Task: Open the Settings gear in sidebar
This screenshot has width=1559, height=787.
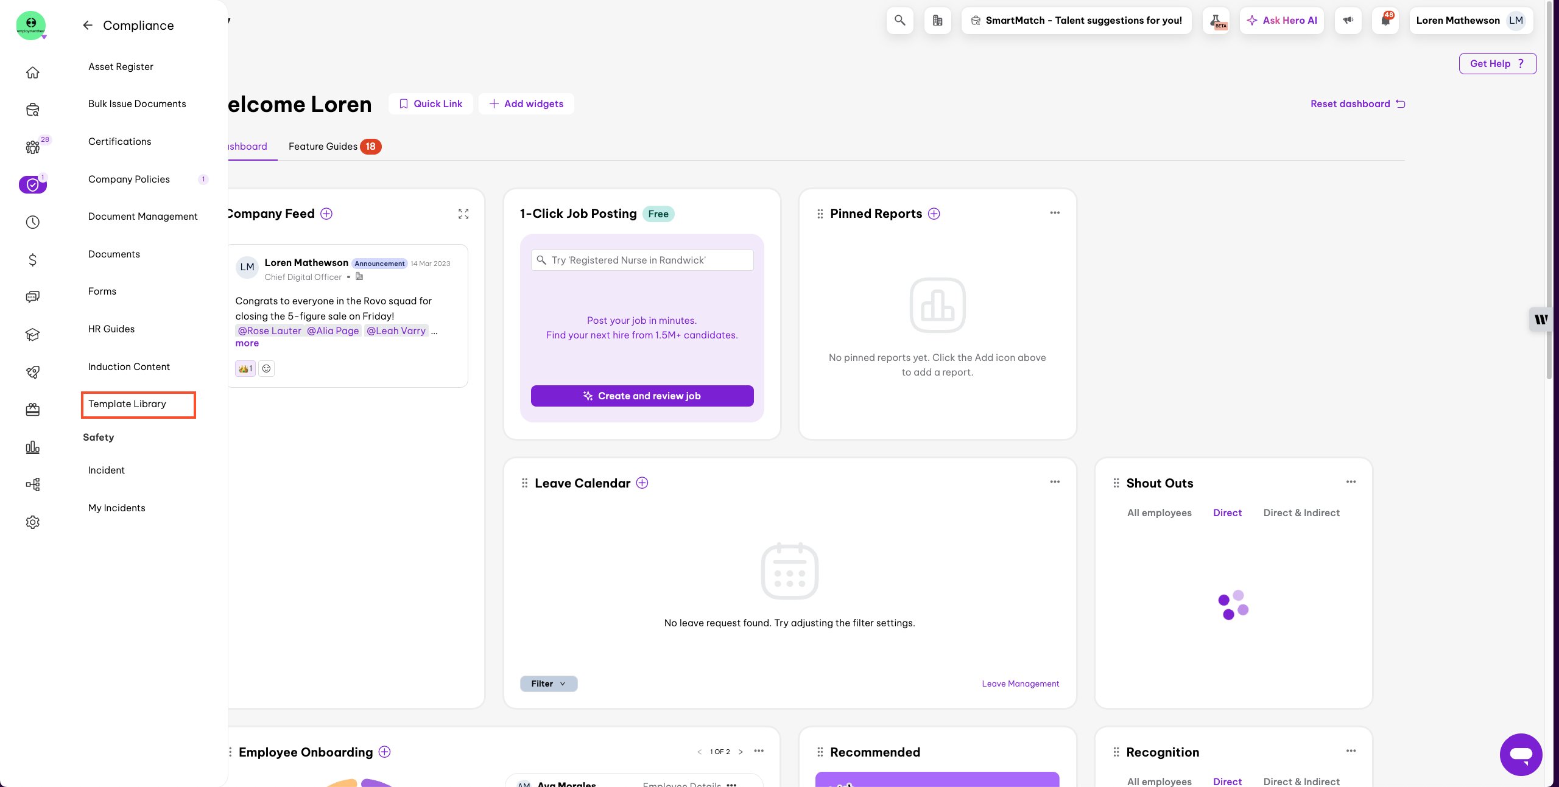Action: (33, 522)
